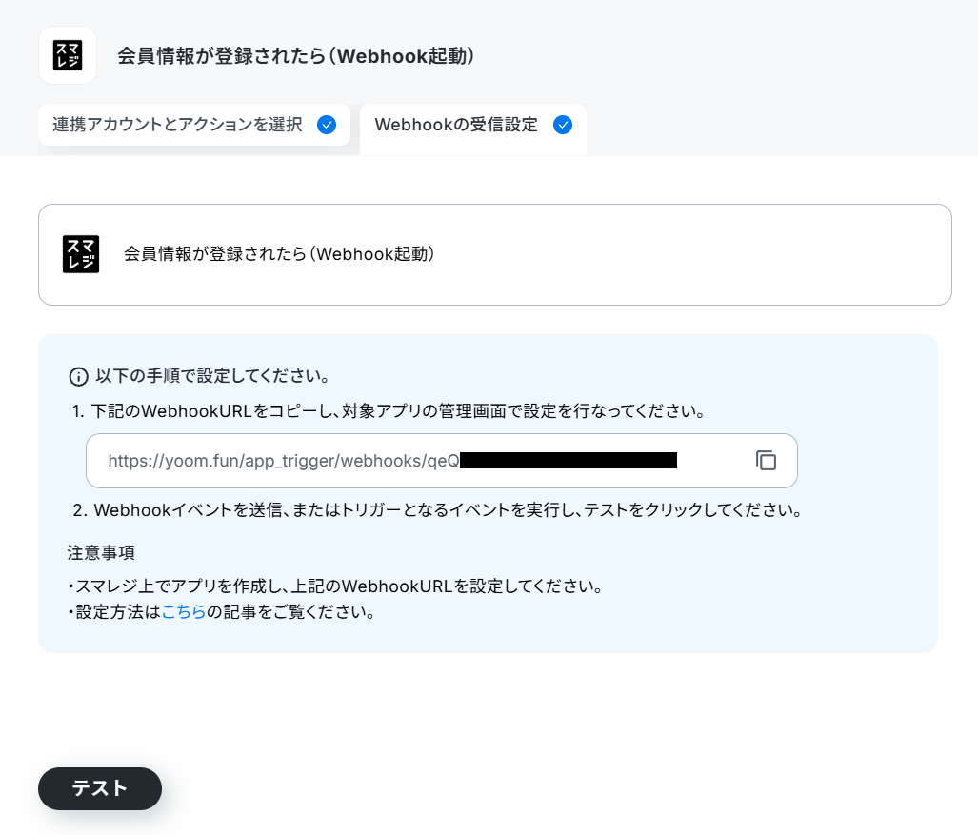This screenshot has height=835, width=978.
Task: Copy the Webhook URL with the copy icon
Action: pyautogui.click(x=766, y=461)
